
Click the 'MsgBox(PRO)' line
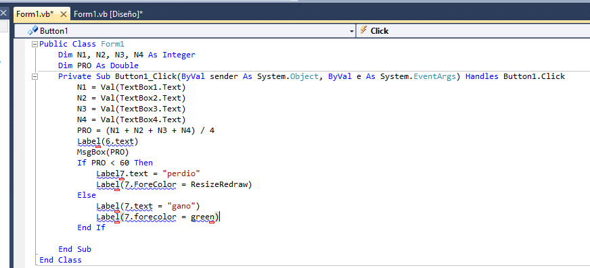103,153
